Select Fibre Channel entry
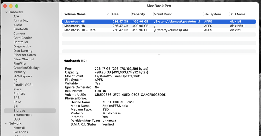The height and width of the screenshot is (136, 261). click(24, 59)
